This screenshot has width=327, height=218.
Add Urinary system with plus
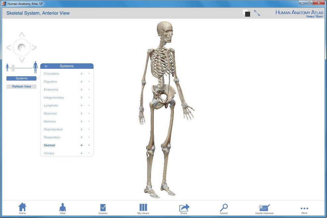coord(82,153)
